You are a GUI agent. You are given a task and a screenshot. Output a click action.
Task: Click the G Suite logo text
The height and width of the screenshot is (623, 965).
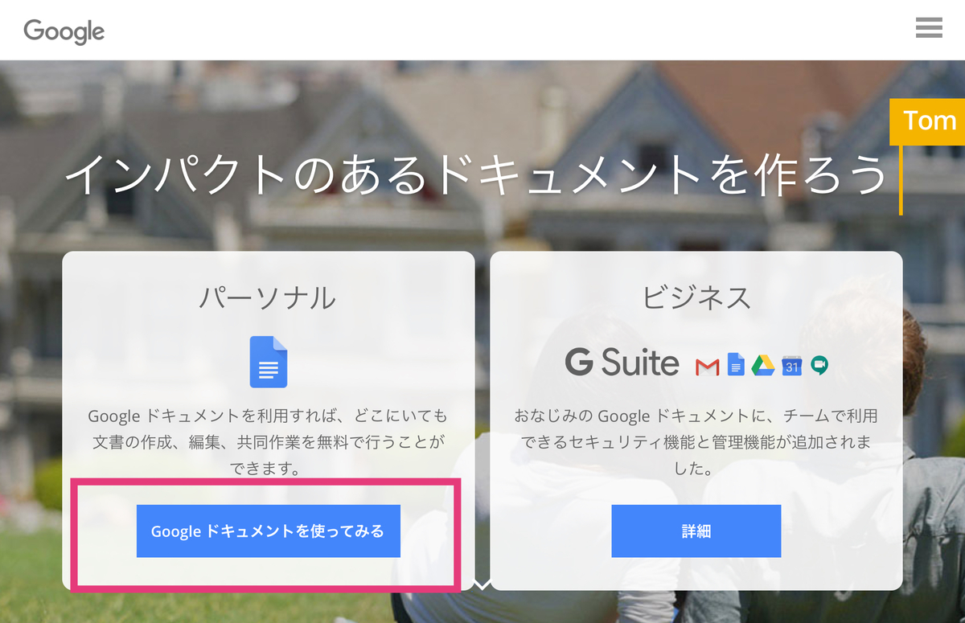622,363
